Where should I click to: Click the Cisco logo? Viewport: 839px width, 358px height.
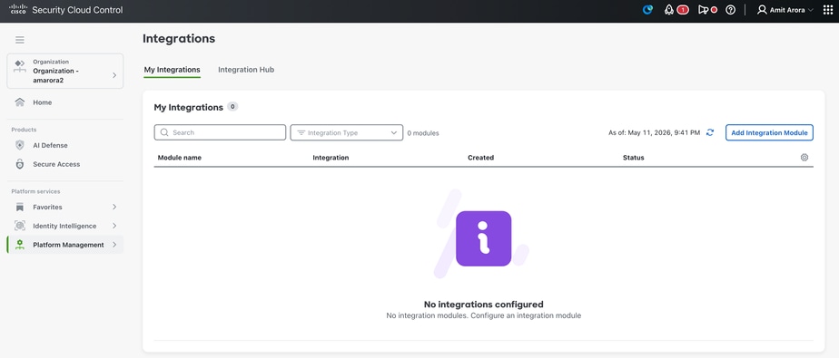[18, 10]
